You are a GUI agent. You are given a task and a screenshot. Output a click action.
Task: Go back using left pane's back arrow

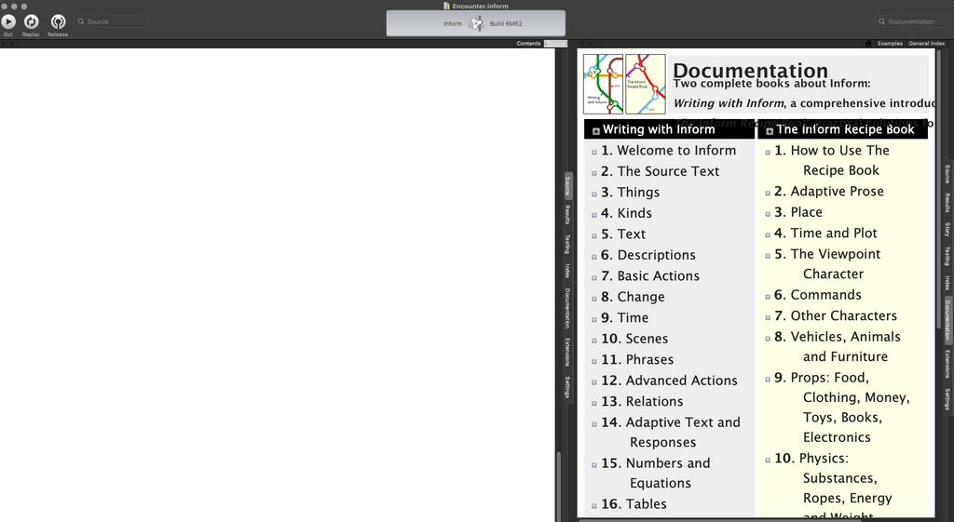[x=5, y=44]
